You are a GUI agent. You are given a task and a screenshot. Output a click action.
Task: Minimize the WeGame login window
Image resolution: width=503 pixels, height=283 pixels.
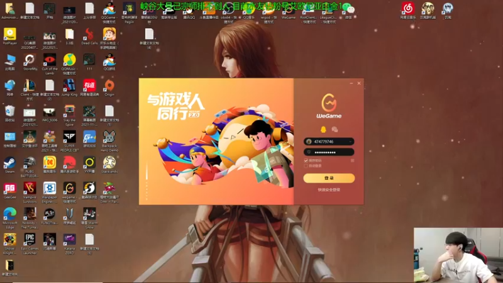click(x=351, y=83)
